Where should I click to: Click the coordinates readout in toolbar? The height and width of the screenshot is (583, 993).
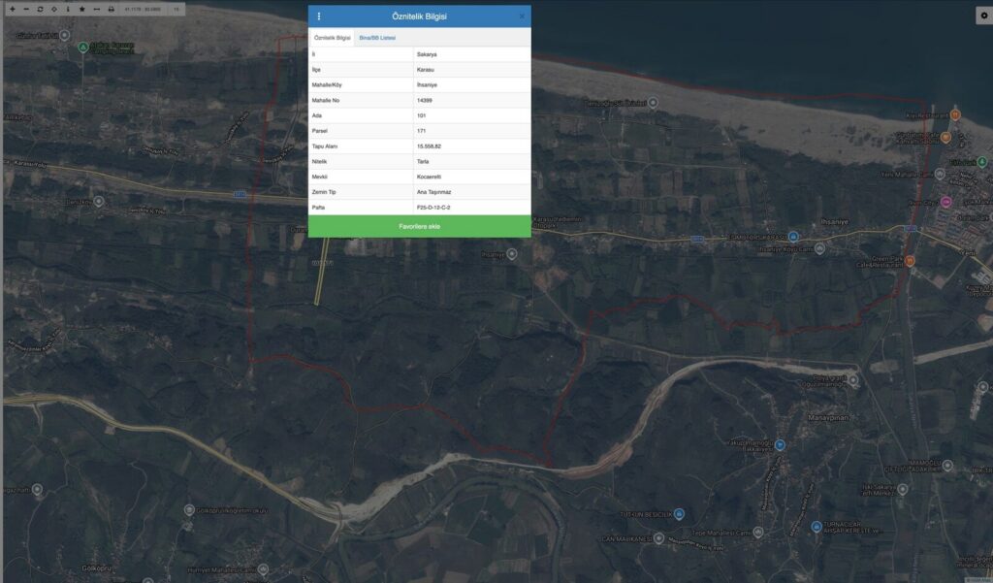pos(143,9)
